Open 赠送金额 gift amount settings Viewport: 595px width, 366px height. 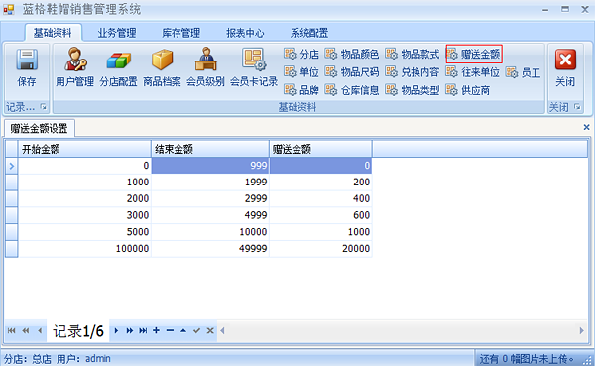point(474,54)
